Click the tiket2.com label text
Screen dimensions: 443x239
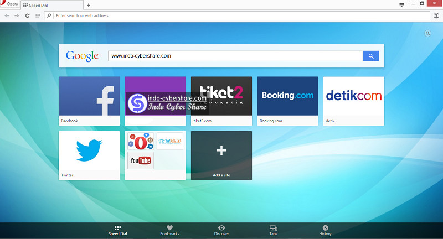pyautogui.click(x=203, y=121)
